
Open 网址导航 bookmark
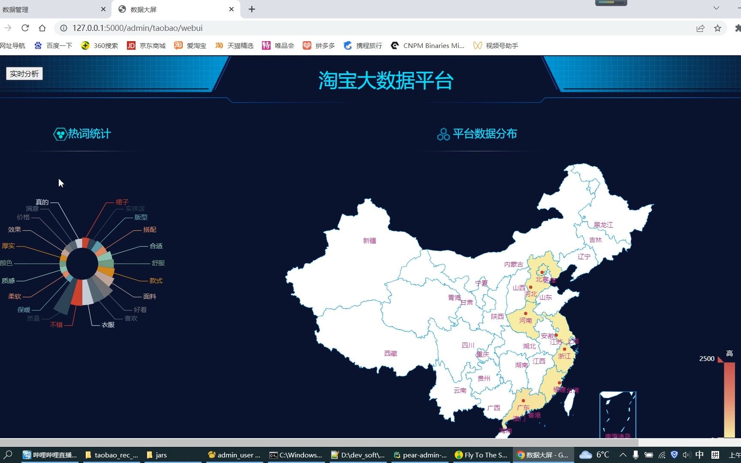[x=12, y=45]
